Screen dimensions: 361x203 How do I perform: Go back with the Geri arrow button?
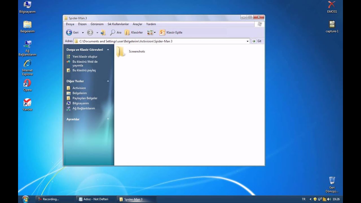point(72,32)
